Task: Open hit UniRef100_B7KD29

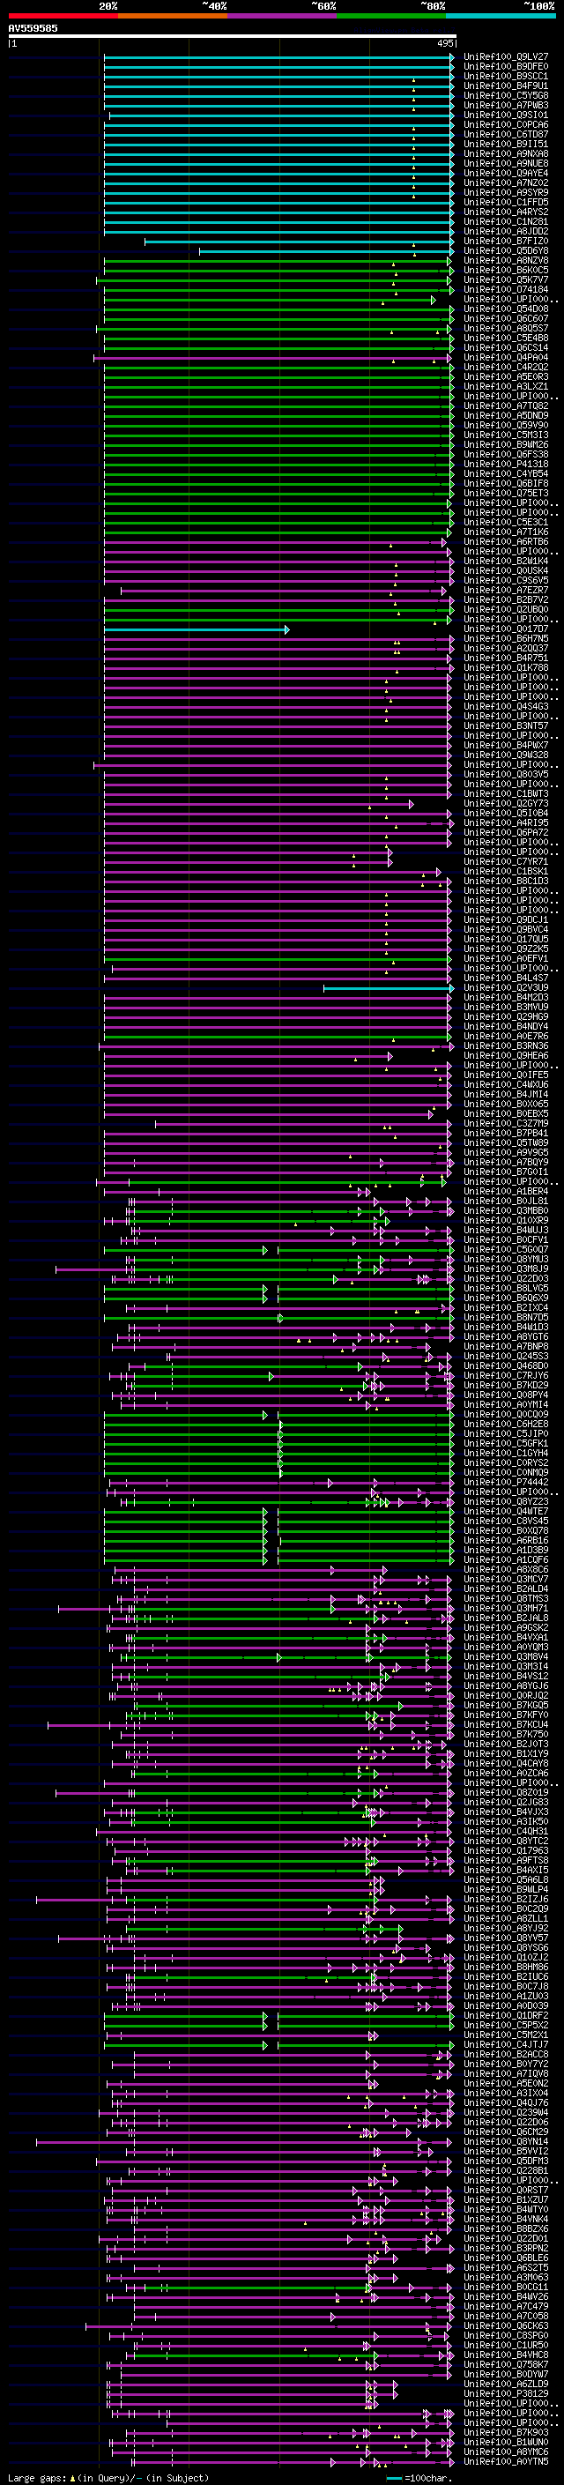Action: [506, 1385]
